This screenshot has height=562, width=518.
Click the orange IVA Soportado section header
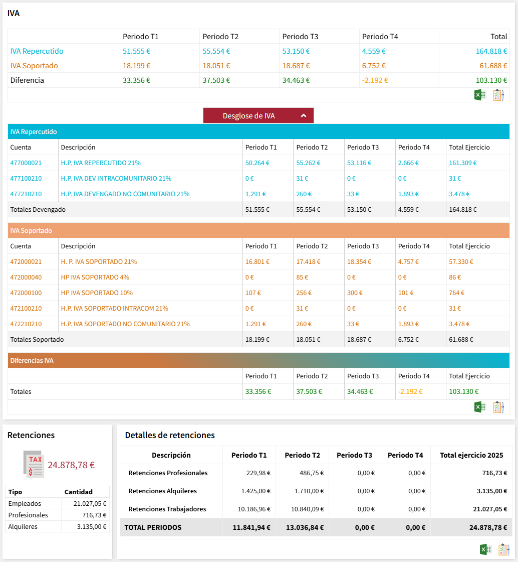tap(258, 230)
